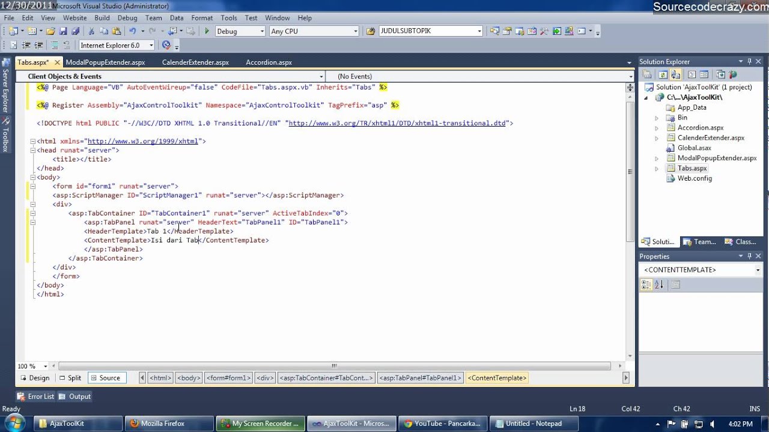Viewport: 769px width, 432px height.
Task: Open the Class View tab
Action: [741, 242]
